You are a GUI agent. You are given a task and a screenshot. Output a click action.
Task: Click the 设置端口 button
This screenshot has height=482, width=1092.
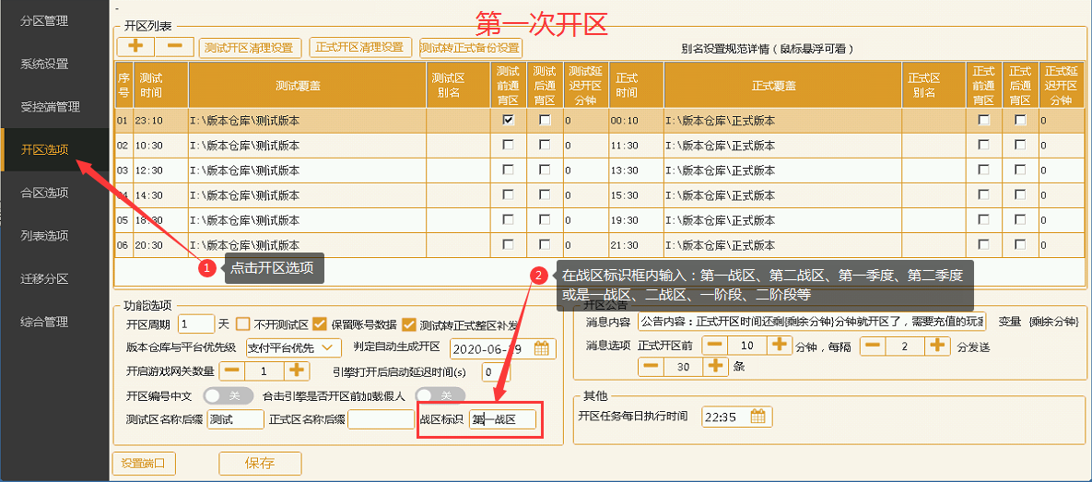click(x=143, y=463)
